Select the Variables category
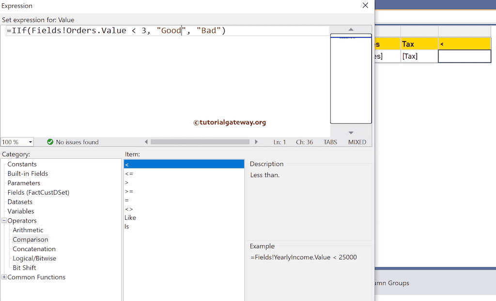 coord(20,211)
